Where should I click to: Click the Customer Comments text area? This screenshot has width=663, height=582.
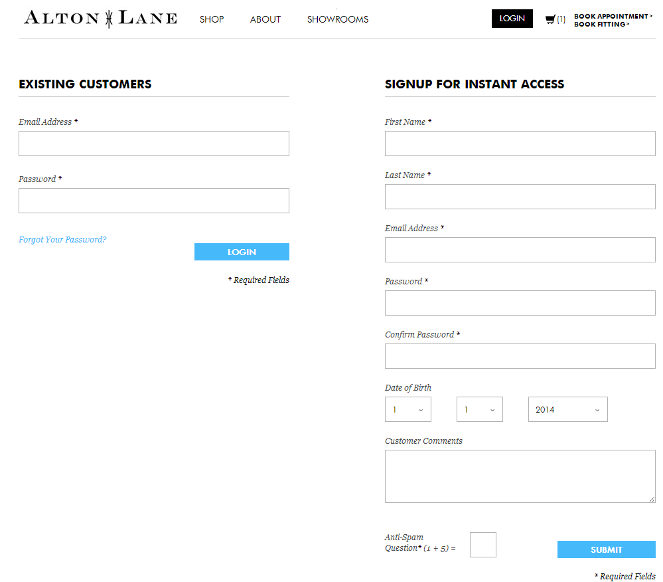click(520, 476)
